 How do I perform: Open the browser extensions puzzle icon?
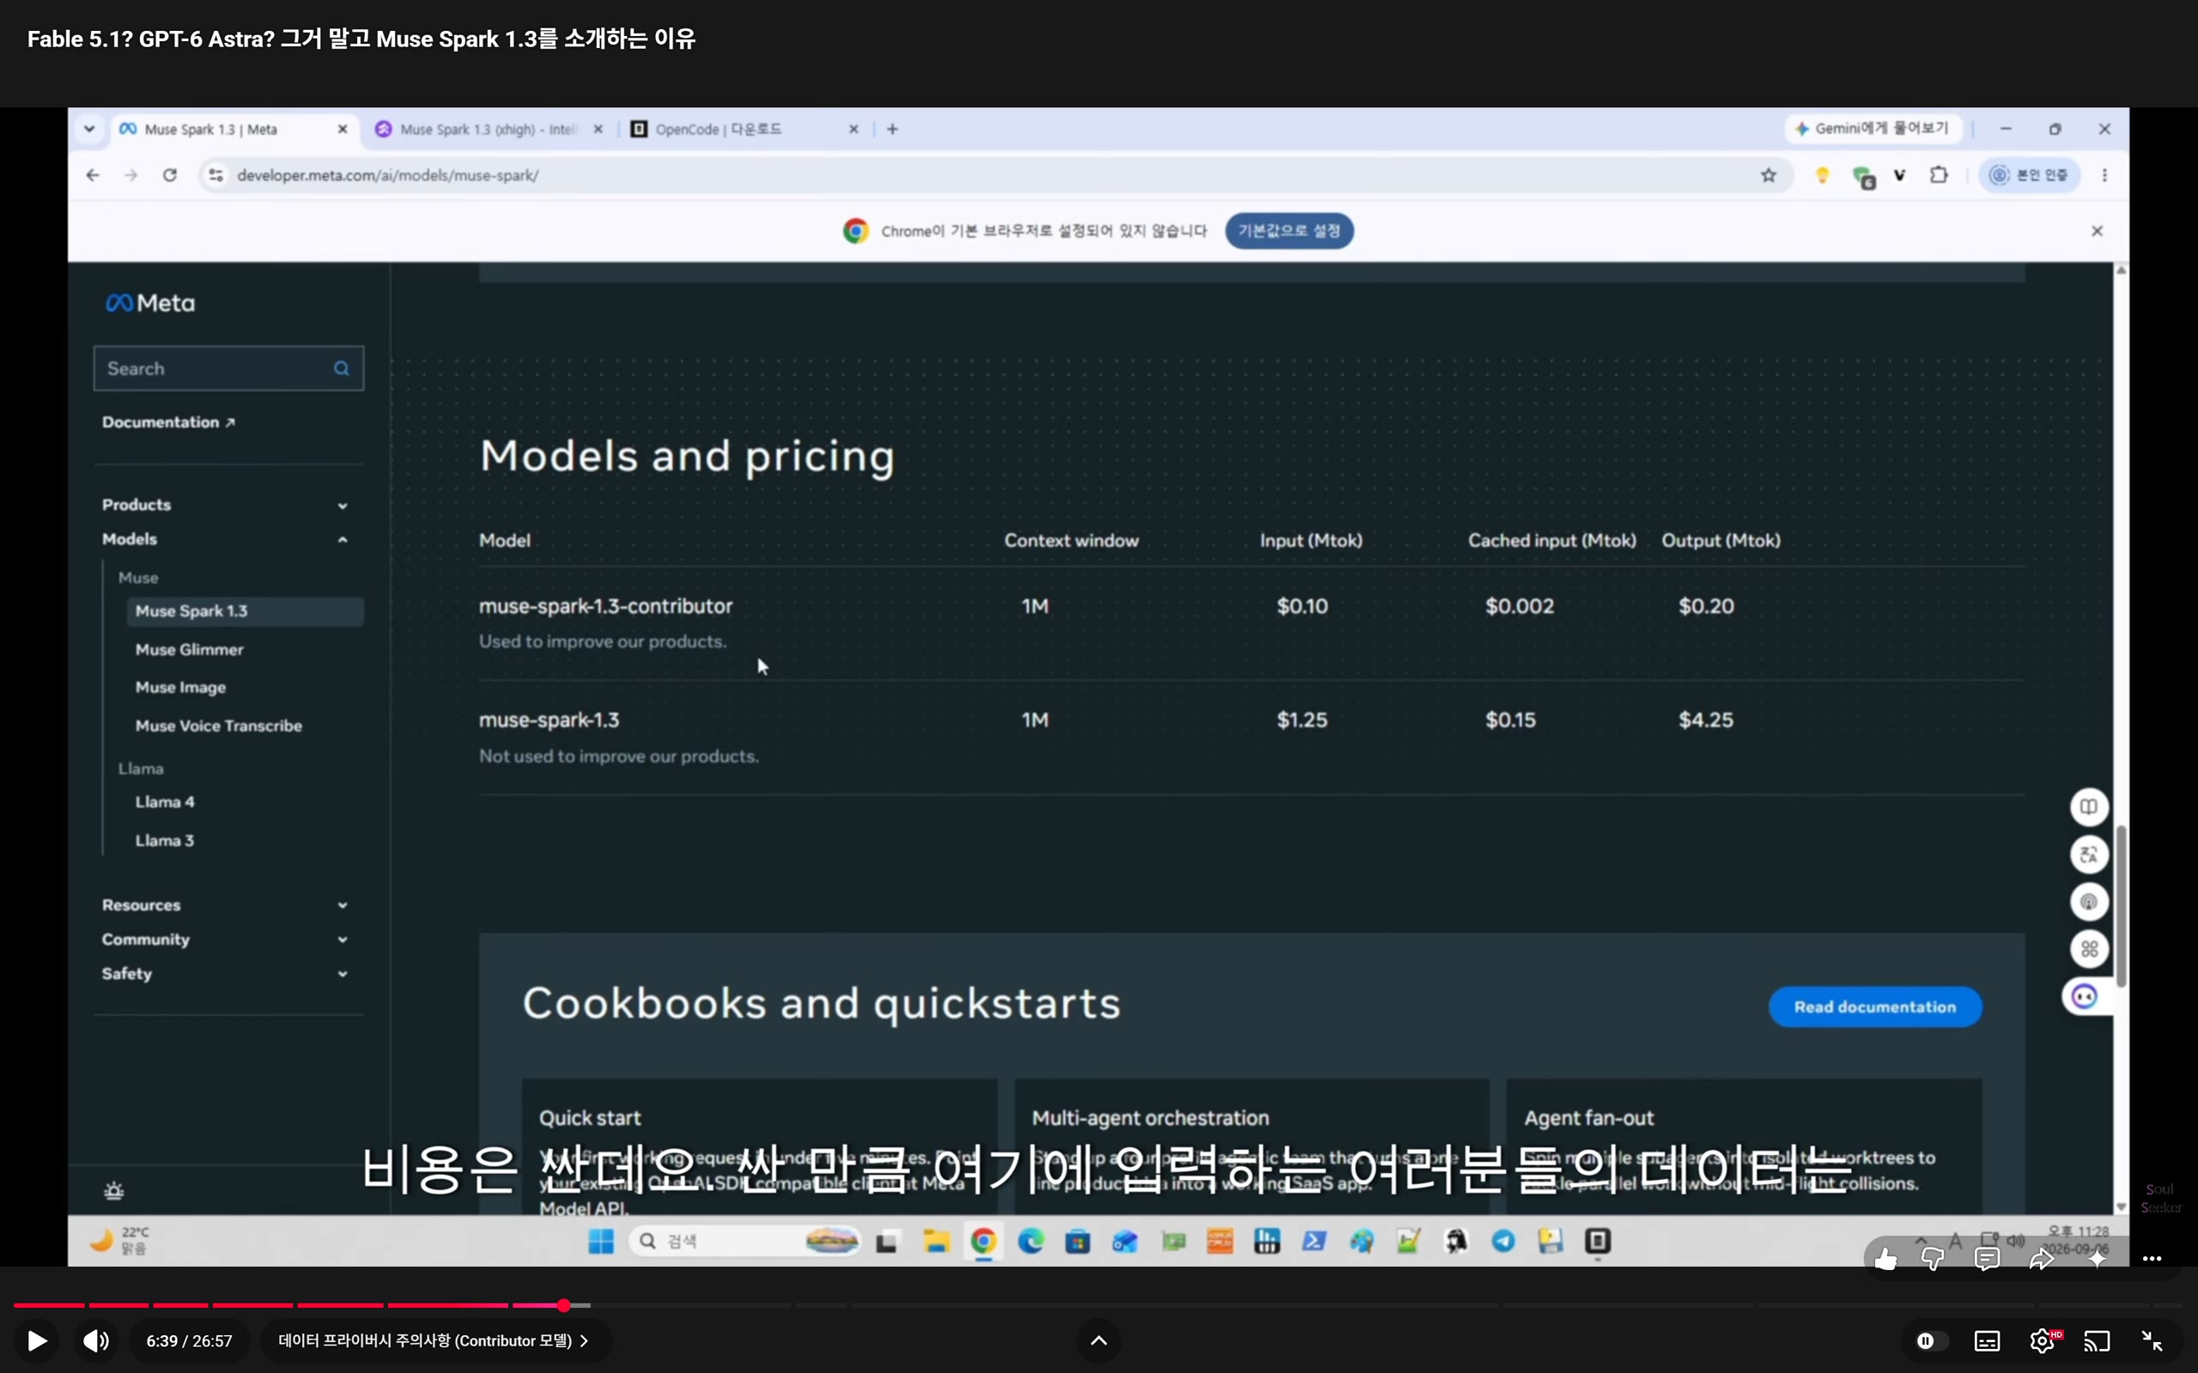[x=1940, y=175]
